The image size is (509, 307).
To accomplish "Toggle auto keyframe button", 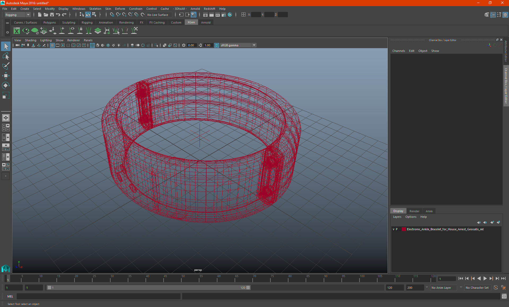I will coord(496,288).
